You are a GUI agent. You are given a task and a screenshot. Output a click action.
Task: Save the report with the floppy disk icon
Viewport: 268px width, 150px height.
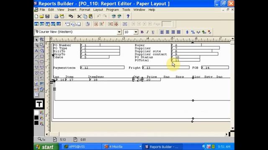(47, 16)
